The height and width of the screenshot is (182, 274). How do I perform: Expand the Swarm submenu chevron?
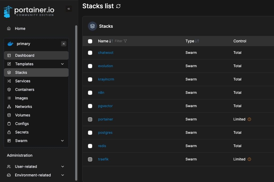(62, 141)
